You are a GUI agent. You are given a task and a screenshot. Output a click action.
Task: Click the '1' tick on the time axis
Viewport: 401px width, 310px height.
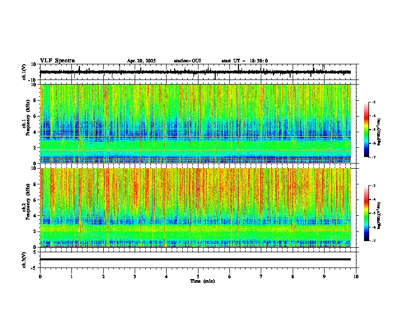point(71,277)
